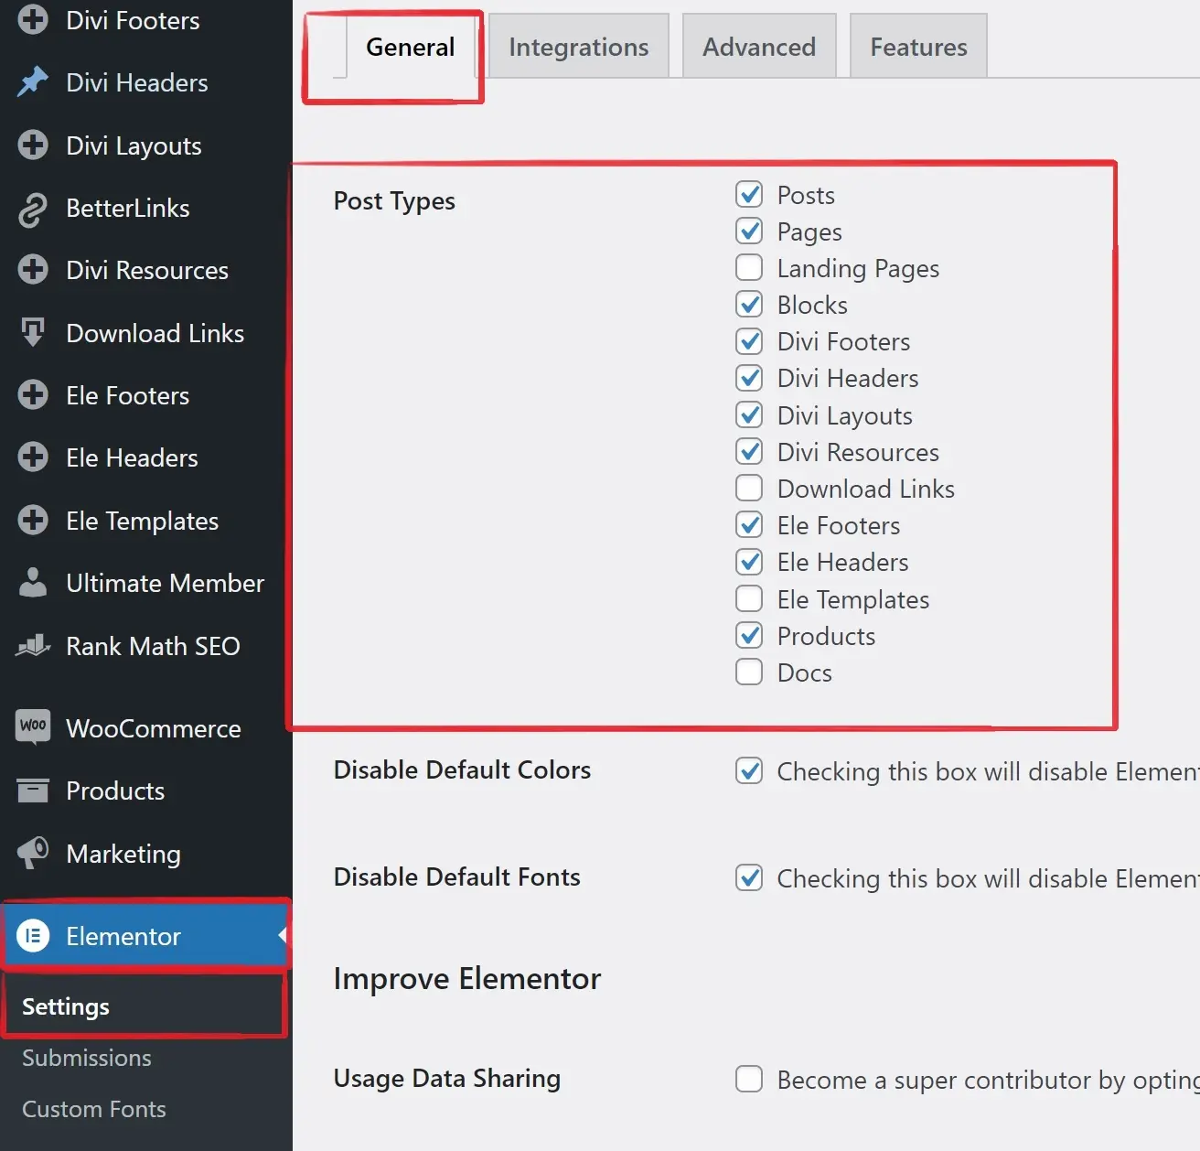Toggle Disable Default Colors checkbox
This screenshot has height=1151, width=1200.
coord(749,770)
